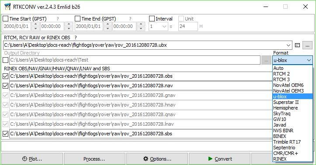
Task: Choose NovAtel OEM3 format
Action: [292, 91]
